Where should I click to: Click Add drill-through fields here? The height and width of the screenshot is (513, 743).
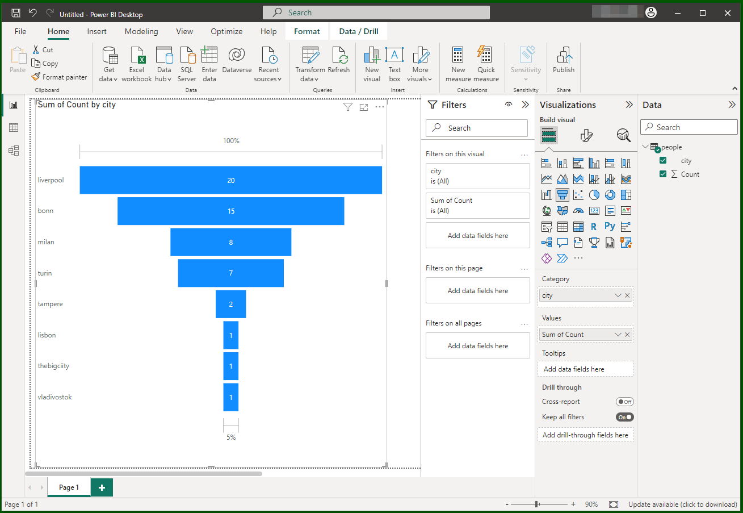(585, 435)
